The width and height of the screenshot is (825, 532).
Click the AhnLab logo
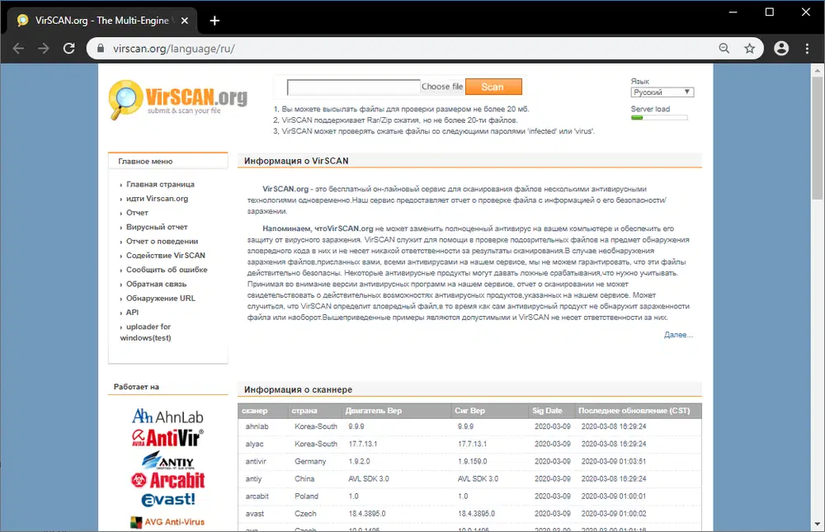point(167,417)
